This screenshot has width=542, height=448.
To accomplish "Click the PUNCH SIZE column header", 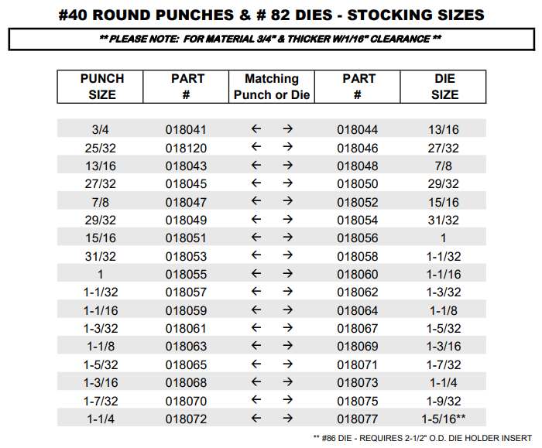I will pos(101,87).
